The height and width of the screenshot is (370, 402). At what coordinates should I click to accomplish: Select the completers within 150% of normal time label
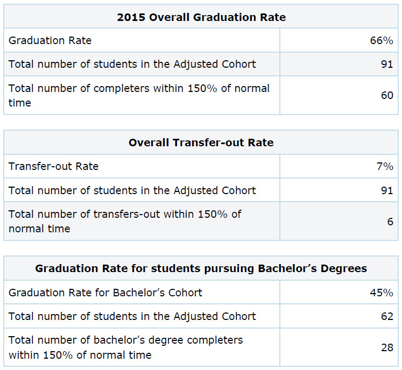(139, 95)
